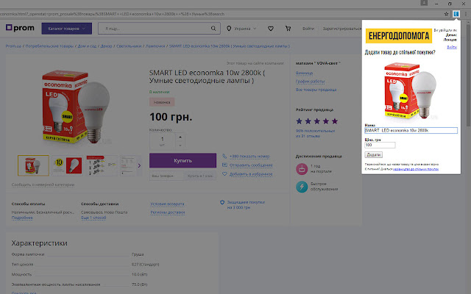The image size is (471, 294).
Task: Open керівництво до спільних покупок link
Action: 416,169
